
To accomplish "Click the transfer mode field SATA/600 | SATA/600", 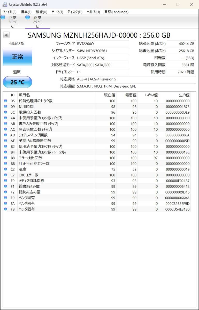I will (x=102, y=65).
